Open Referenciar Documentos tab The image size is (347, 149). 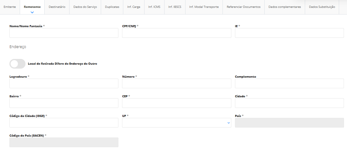point(243,7)
